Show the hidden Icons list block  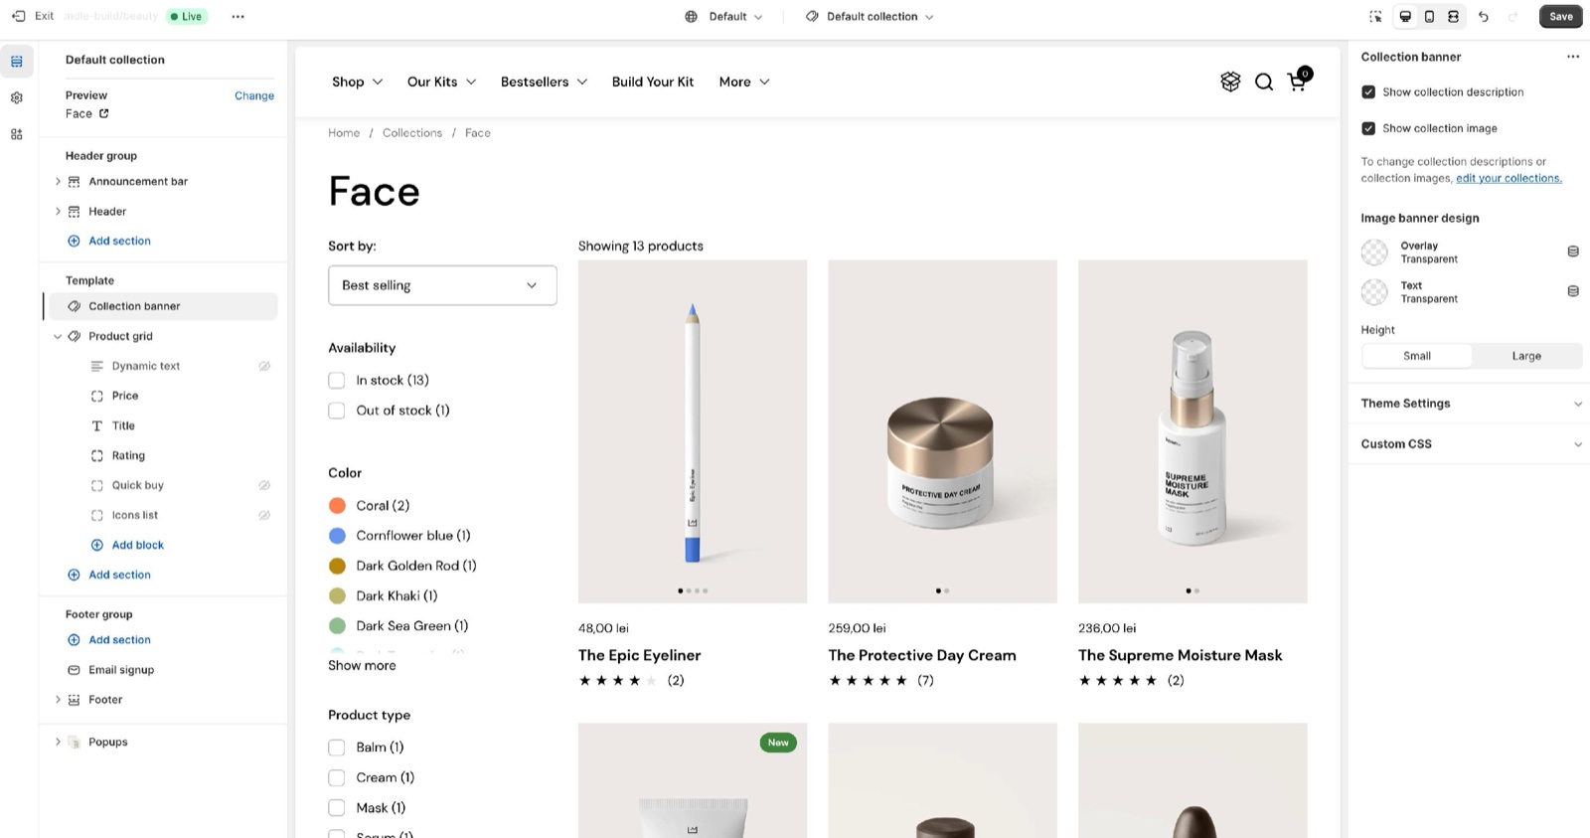pyautogui.click(x=264, y=515)
